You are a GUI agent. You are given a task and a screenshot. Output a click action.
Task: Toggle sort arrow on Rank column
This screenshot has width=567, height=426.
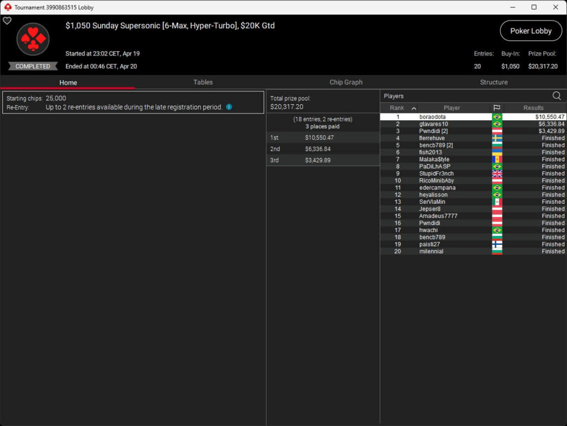tap(413, 108)
